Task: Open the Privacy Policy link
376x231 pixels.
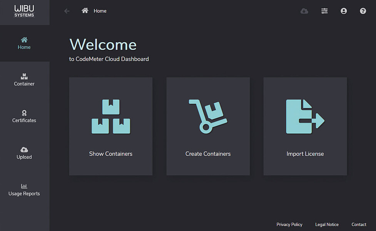Action: [289, 224]
